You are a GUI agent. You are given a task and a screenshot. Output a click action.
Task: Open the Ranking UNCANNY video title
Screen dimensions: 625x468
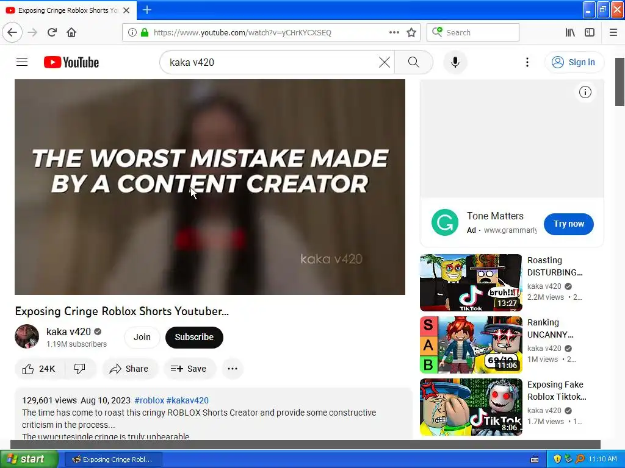pyautogui.click(x=550, y=328)
